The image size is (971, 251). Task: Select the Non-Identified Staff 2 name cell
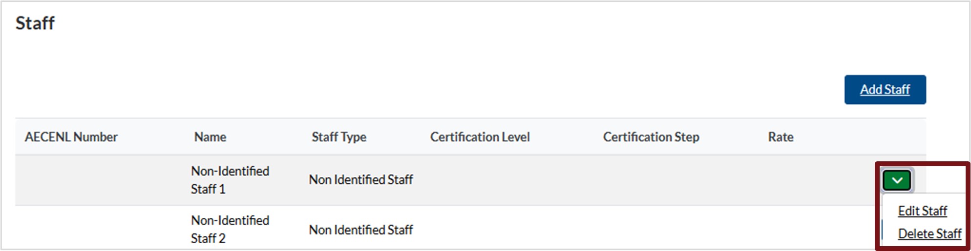tap(230, 229)
